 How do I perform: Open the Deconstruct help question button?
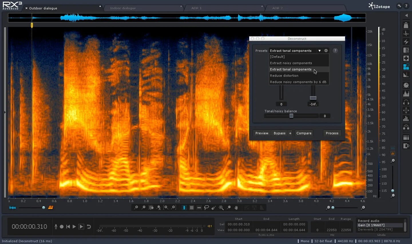(x=335, y=51)
